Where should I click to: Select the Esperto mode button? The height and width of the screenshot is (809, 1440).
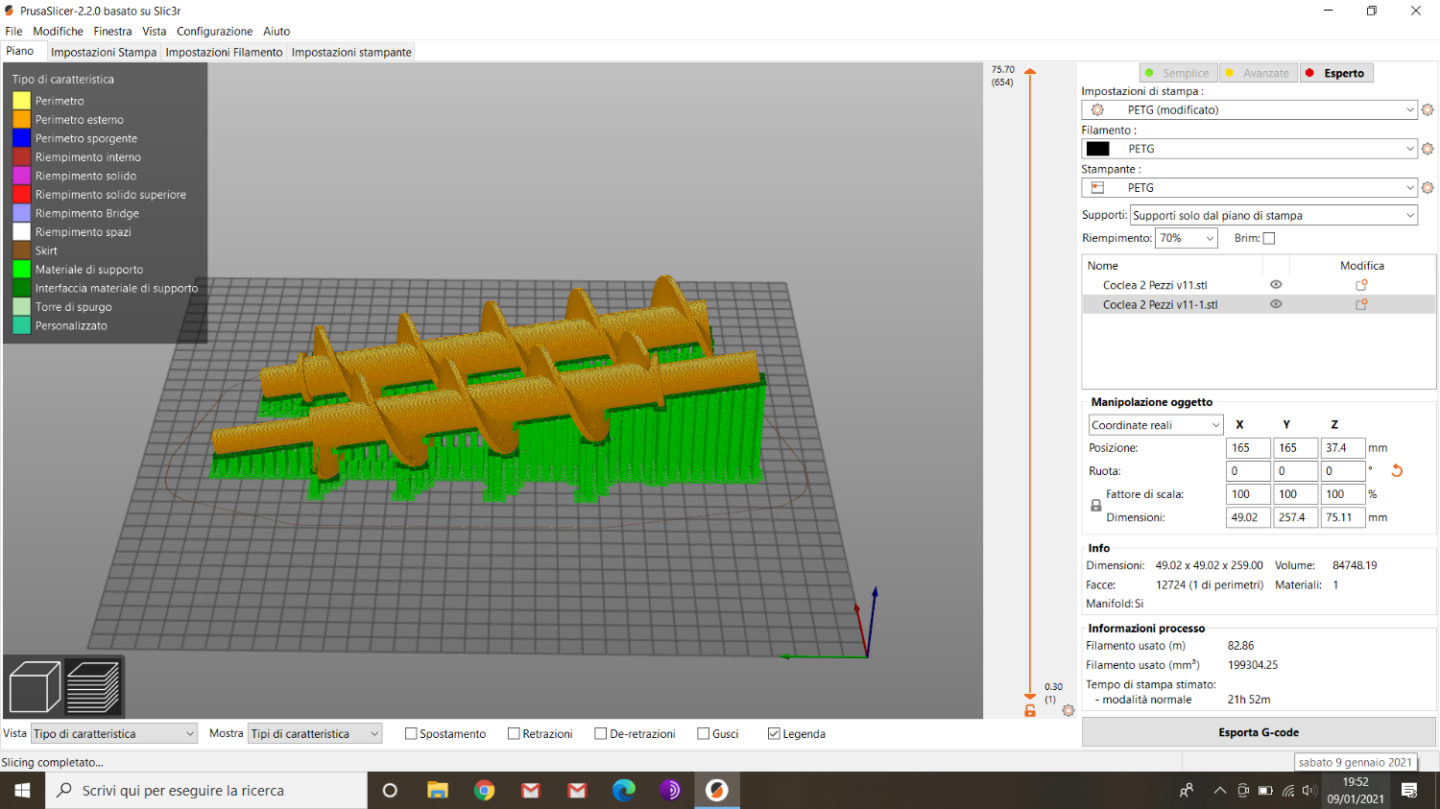[x=1336, y=73]
